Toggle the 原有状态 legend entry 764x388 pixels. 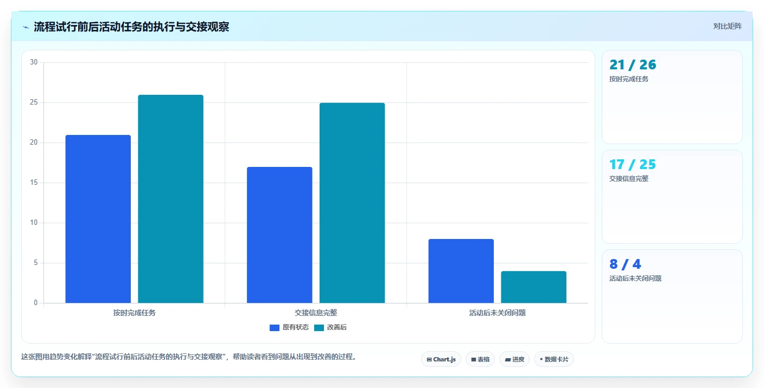pyautogui.click(x=289, y=327)
